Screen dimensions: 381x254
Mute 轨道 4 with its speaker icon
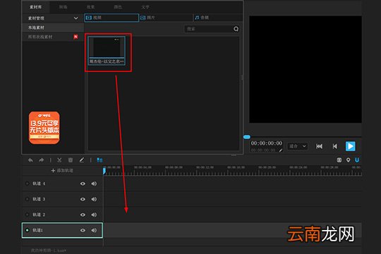[x=94, y=183]
